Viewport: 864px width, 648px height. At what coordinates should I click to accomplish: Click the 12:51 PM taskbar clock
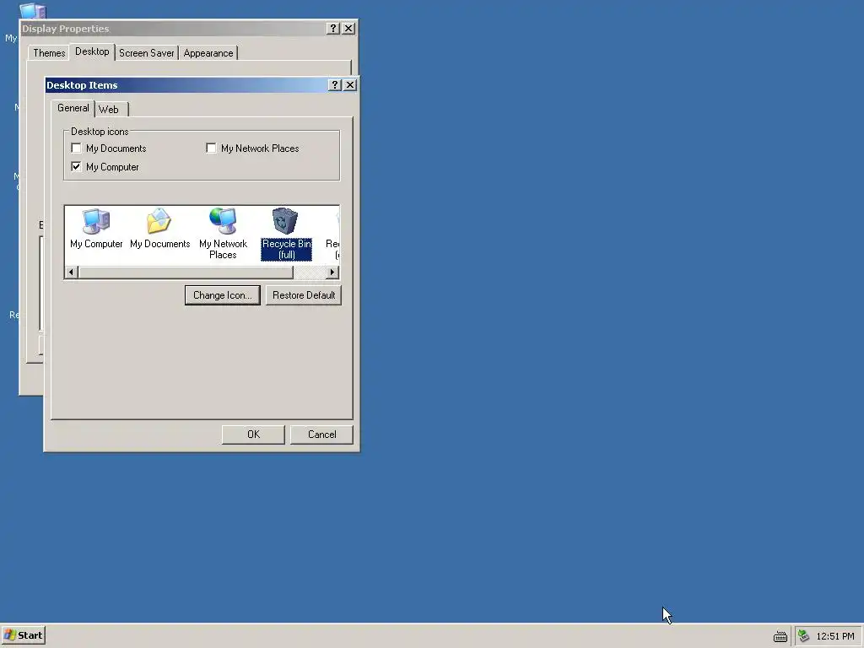tap(835, 636)
